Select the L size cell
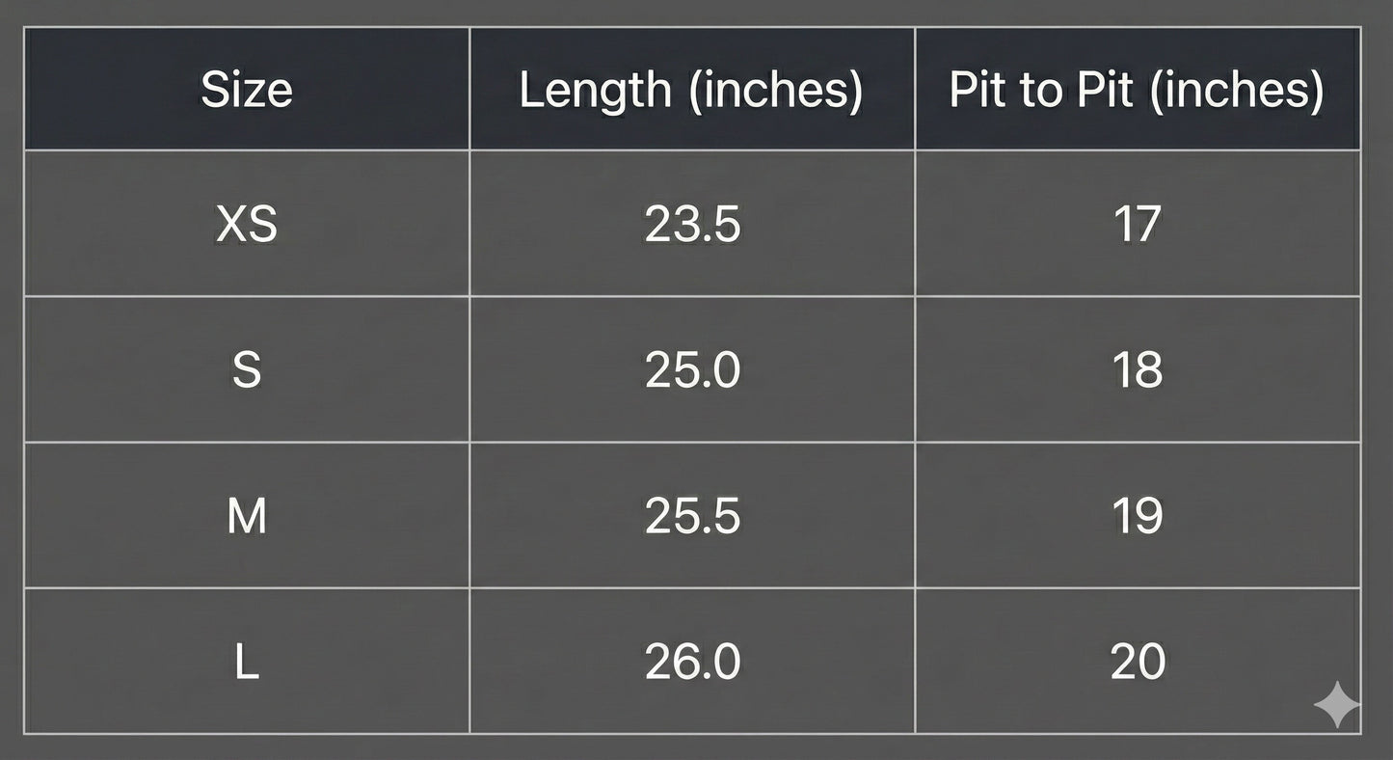The image size is (1393, 760). click(x=247, y=662)
